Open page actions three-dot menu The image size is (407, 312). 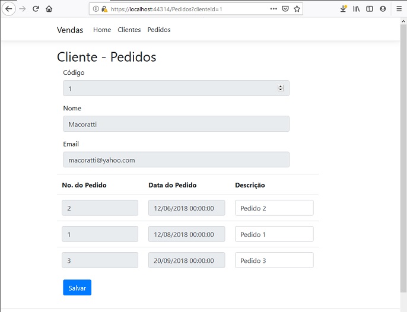click(274, 9)
